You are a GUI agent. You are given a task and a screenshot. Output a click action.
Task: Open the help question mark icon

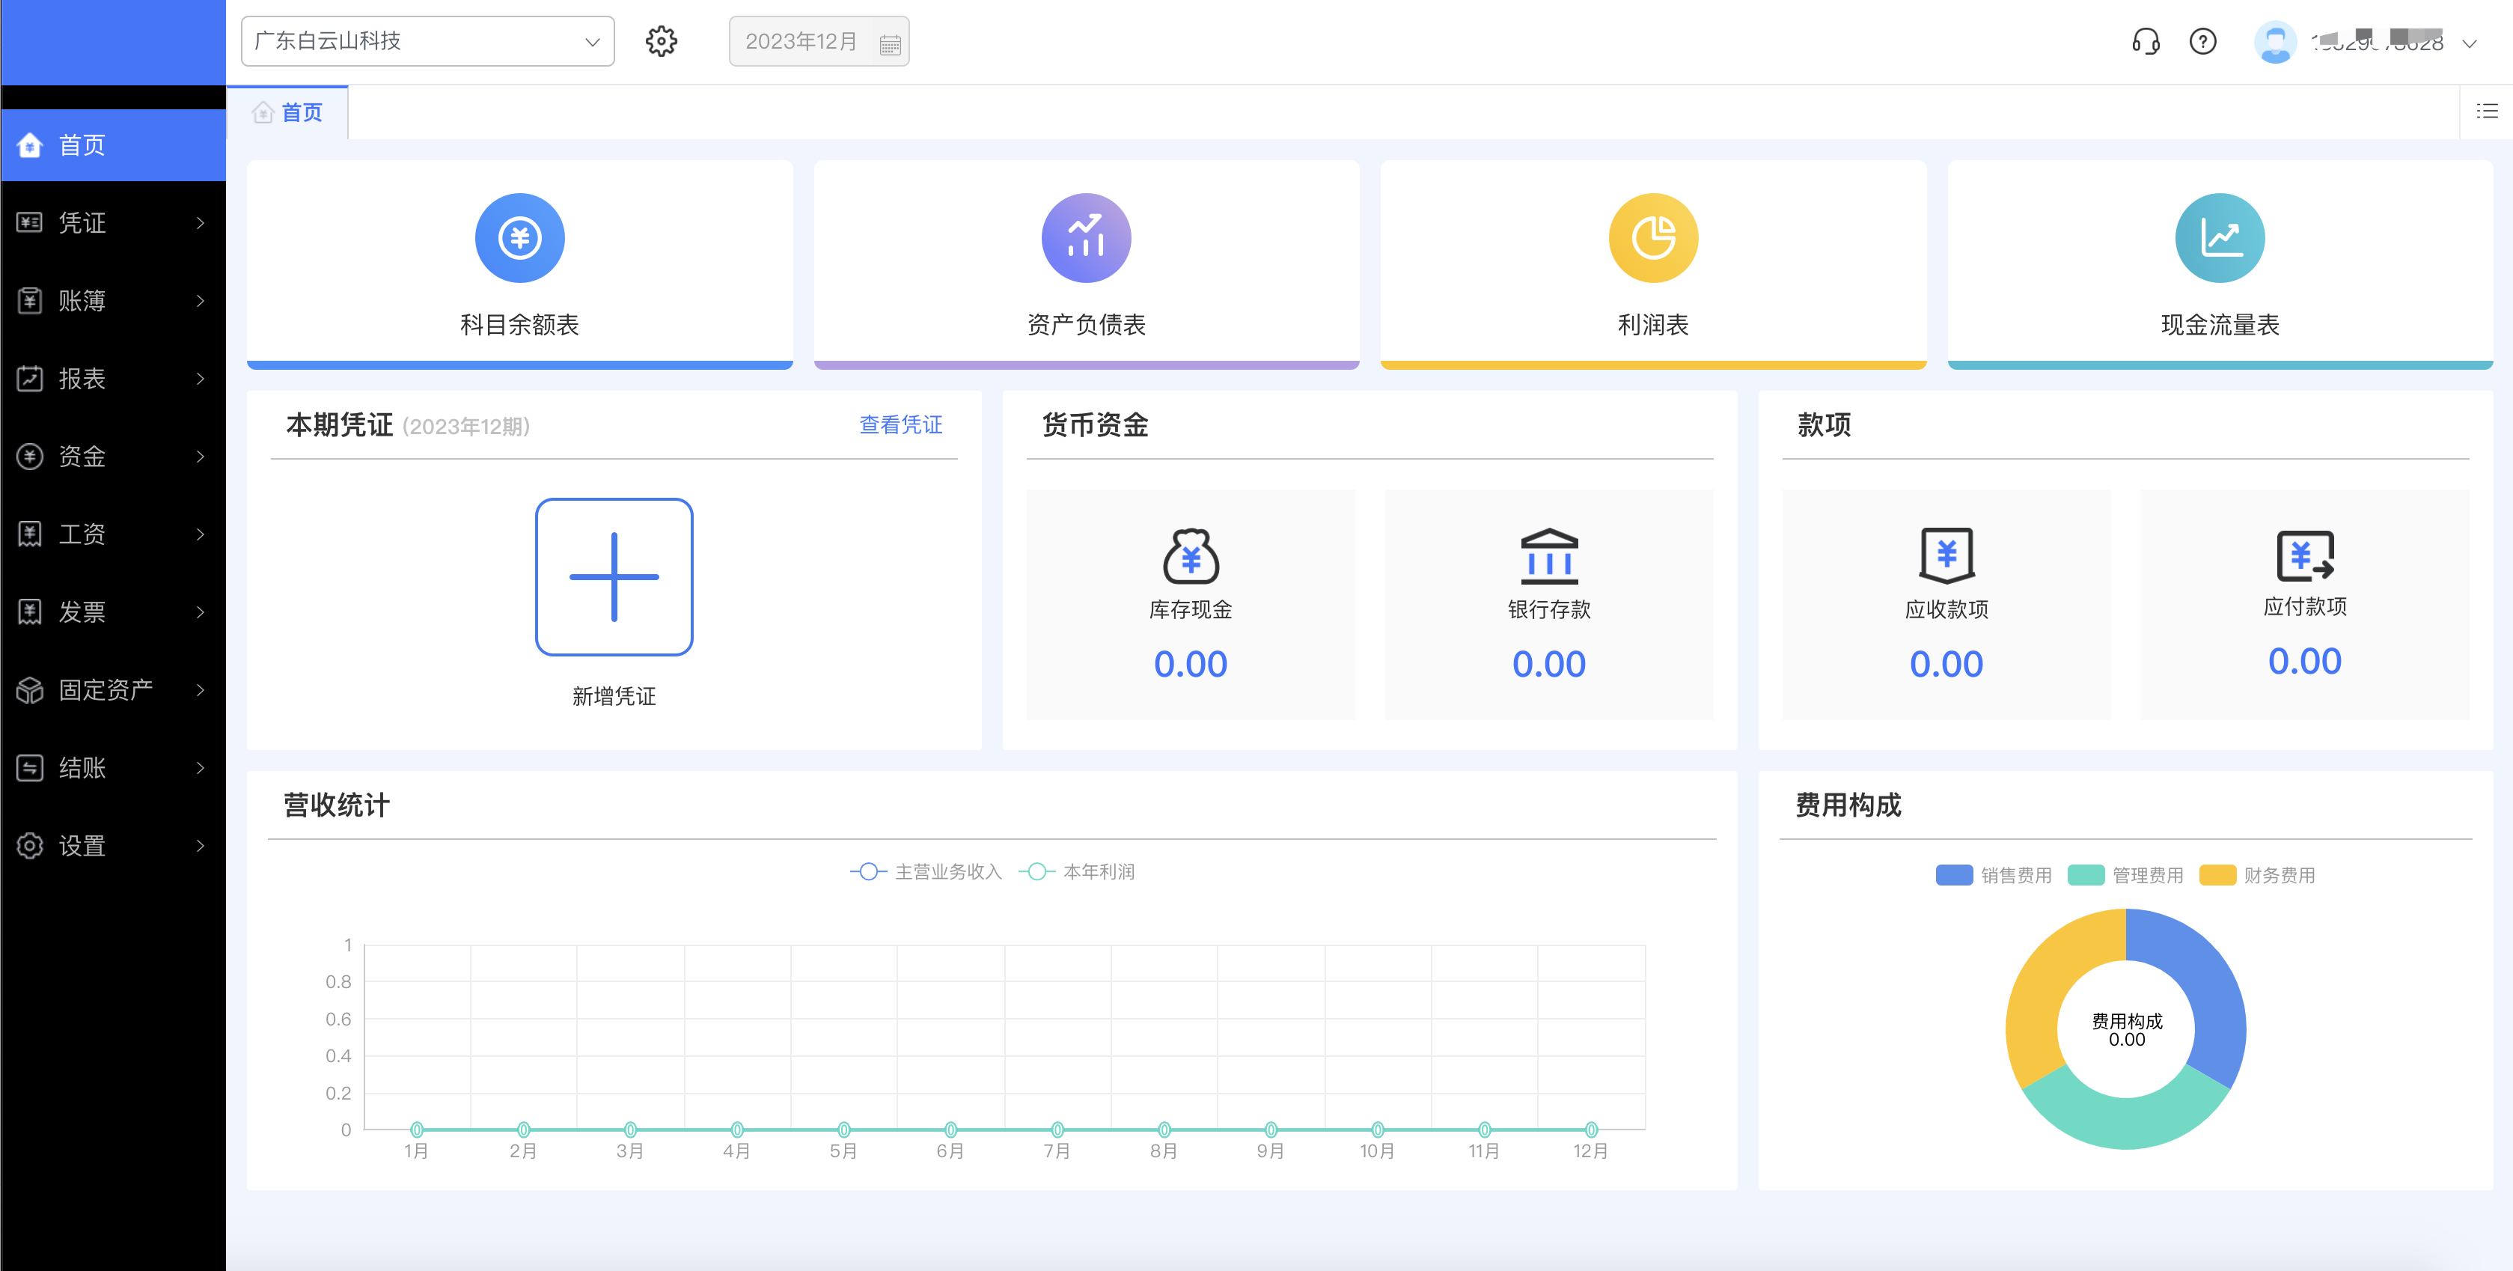point(2202,41)
